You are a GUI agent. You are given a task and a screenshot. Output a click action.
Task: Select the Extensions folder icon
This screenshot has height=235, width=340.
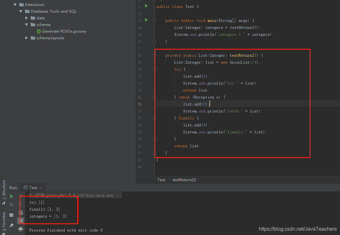[22, 4]
